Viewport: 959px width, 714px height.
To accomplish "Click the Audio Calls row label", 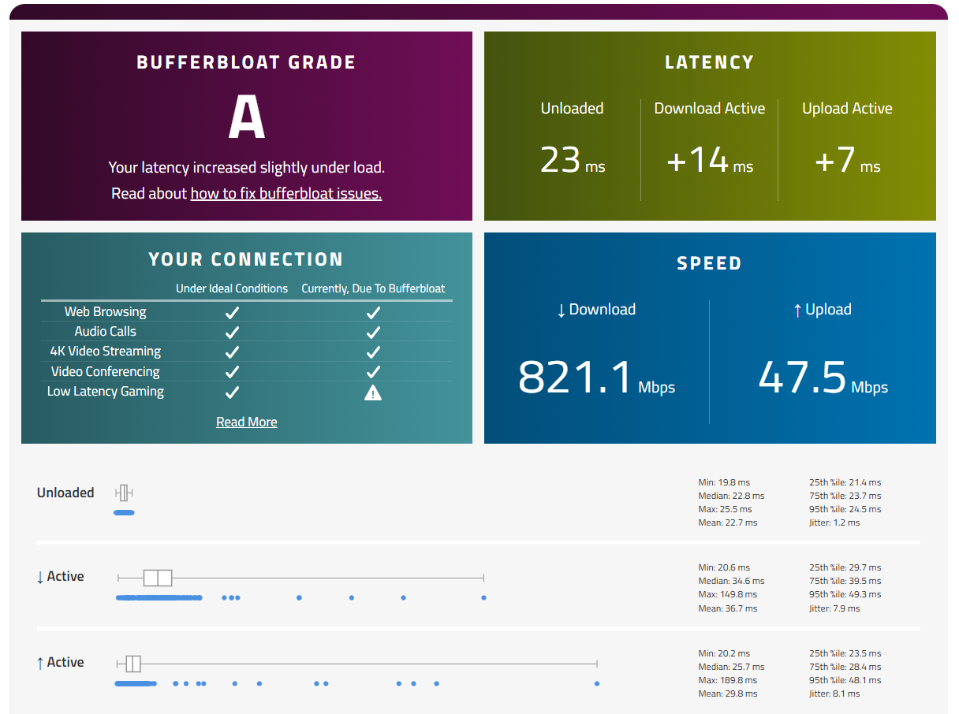I will (106, 332).
